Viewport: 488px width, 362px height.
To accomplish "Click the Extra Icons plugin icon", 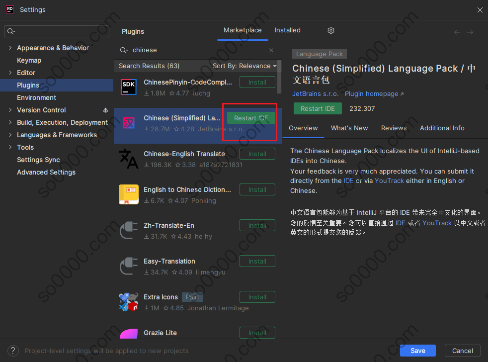I will tap(129, 302).
